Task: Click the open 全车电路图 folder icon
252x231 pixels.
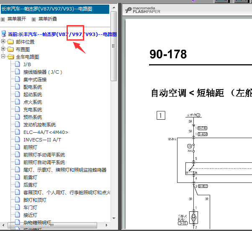Action: pos(11,56)
